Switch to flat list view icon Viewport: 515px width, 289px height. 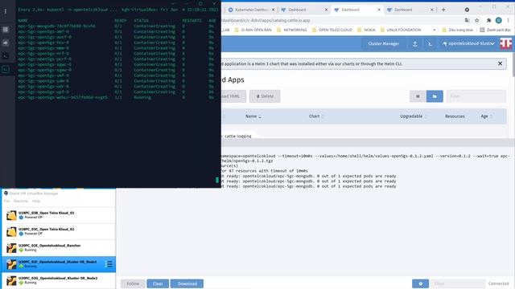pos(418,96)
